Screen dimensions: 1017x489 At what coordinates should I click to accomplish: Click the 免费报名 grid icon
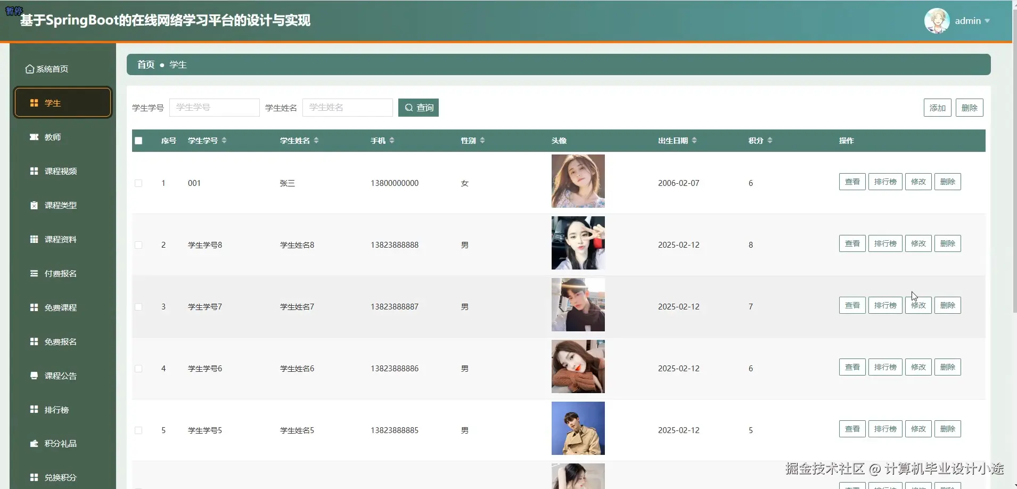[x=34, y=341]
